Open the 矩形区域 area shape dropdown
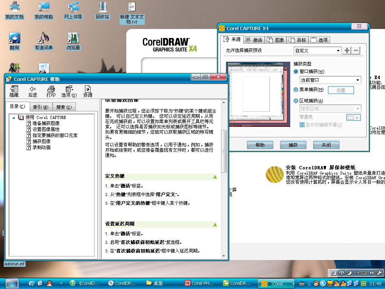385x289 pixels. pyautogui.click(x=330, y=109)
